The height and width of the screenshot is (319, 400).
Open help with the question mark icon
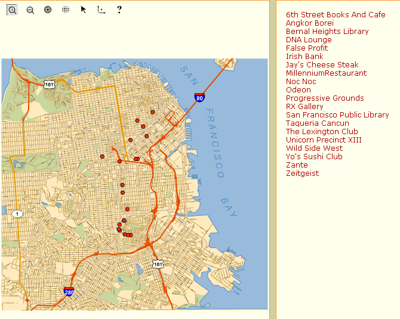119,10
